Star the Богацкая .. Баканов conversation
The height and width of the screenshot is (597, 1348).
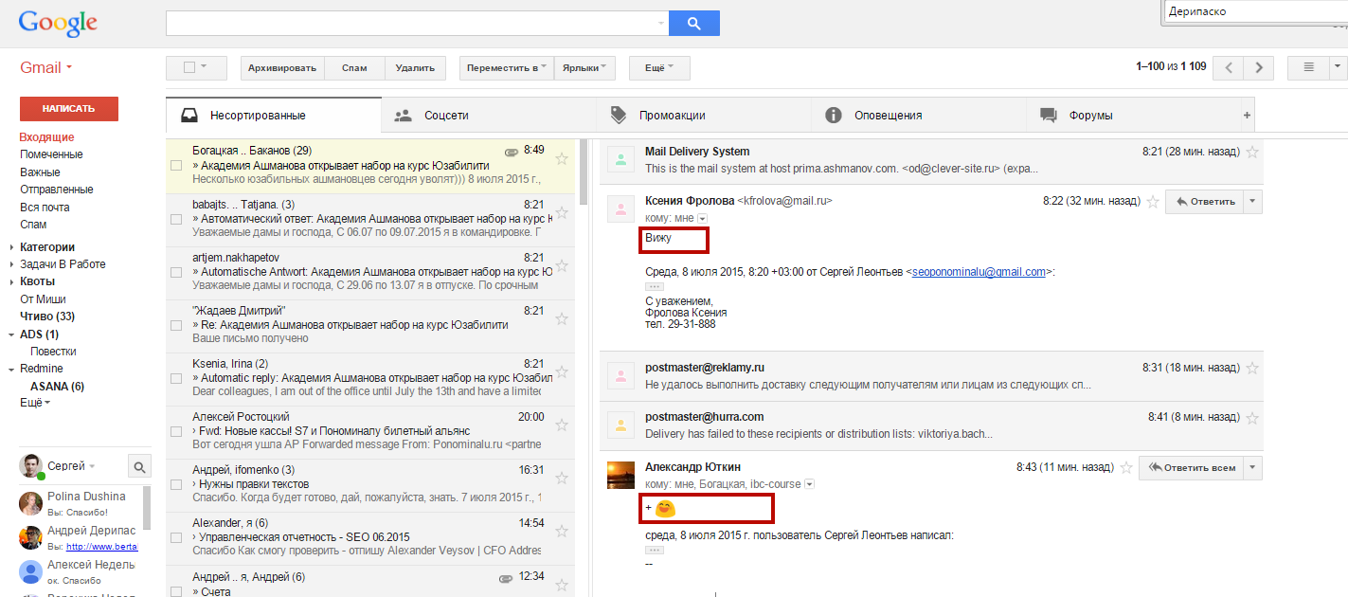(x=562, y=158)
